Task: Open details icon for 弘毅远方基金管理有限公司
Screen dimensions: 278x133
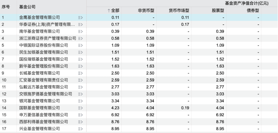Action: (x=80, y=87)
